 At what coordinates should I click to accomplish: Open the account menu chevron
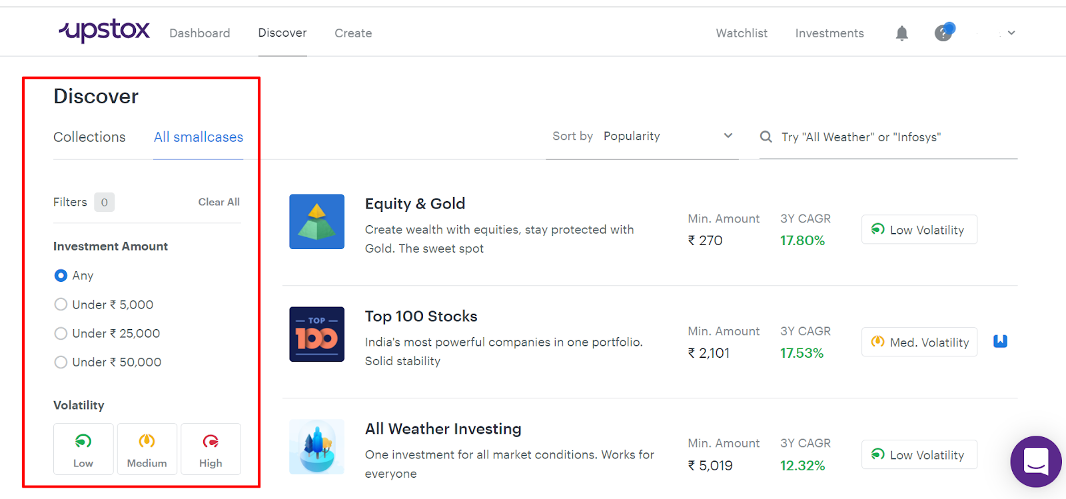coord(1011,33)
